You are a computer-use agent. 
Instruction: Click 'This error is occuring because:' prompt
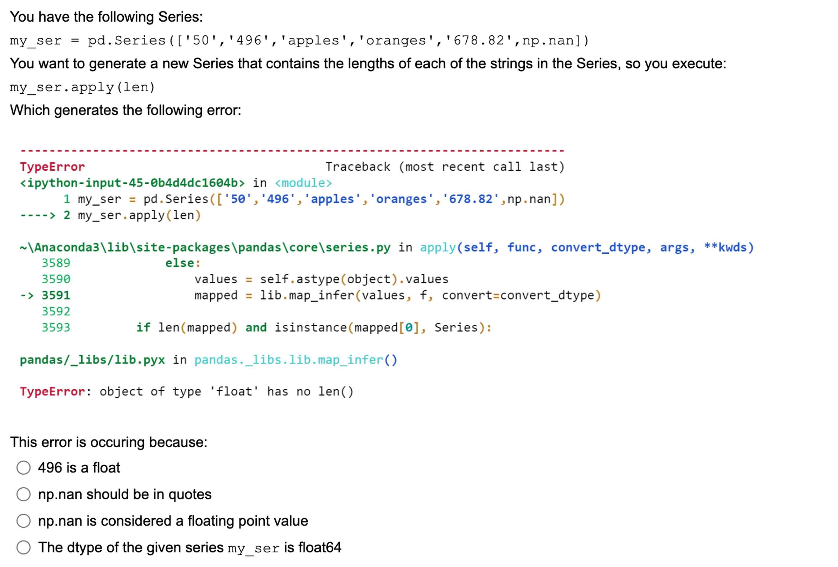click(109, 442)
